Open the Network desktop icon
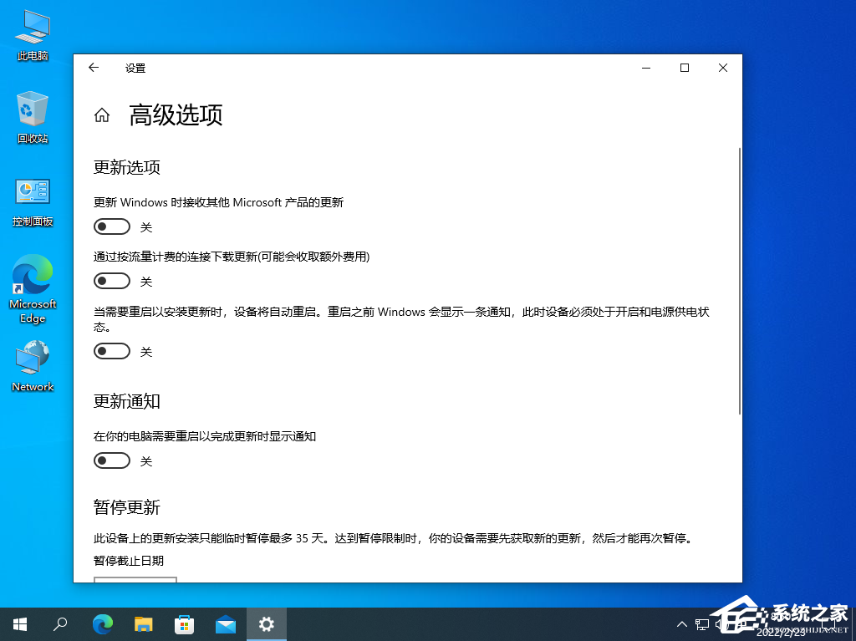The height and width of the screenshot is (641, 856). point(32,361)
